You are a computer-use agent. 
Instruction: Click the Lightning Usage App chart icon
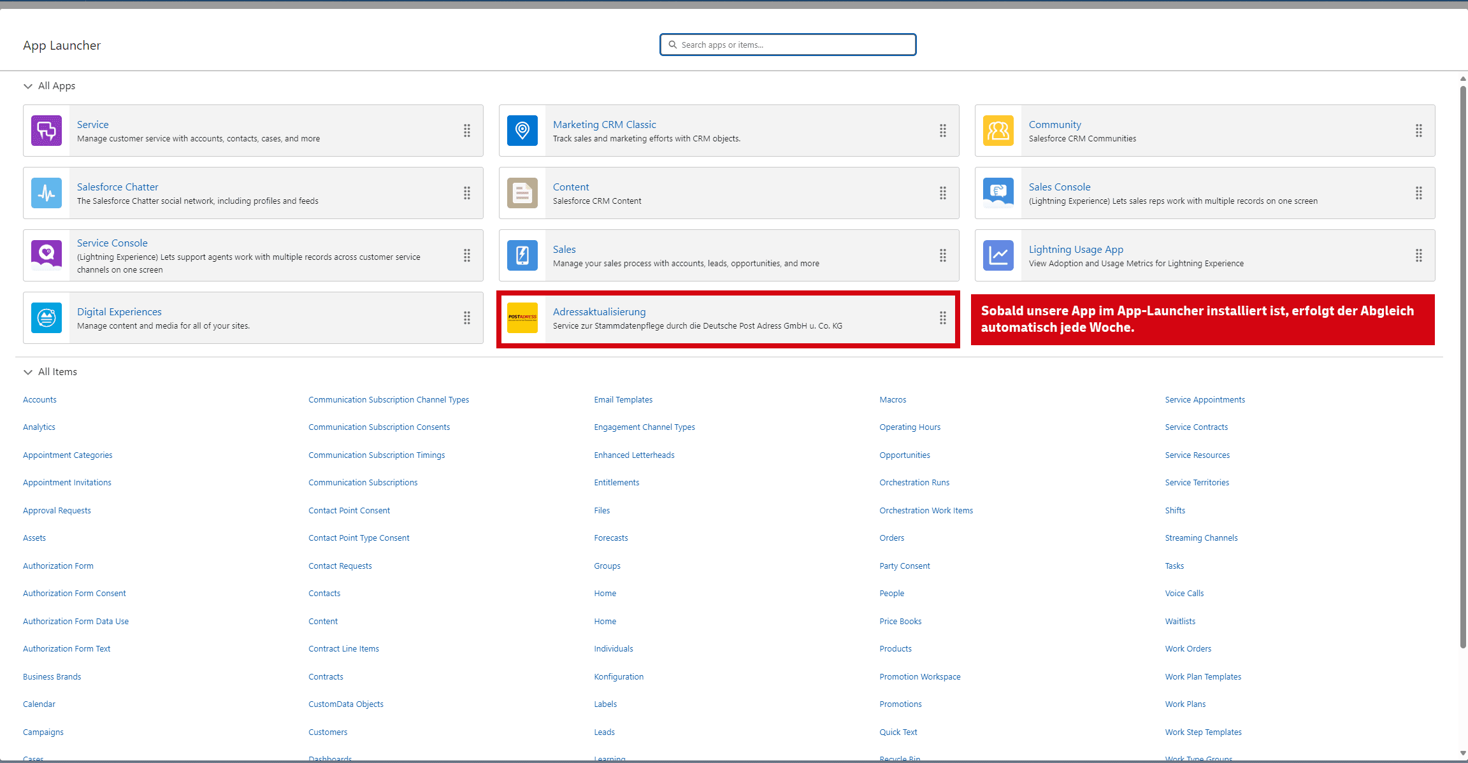[998, 255]
